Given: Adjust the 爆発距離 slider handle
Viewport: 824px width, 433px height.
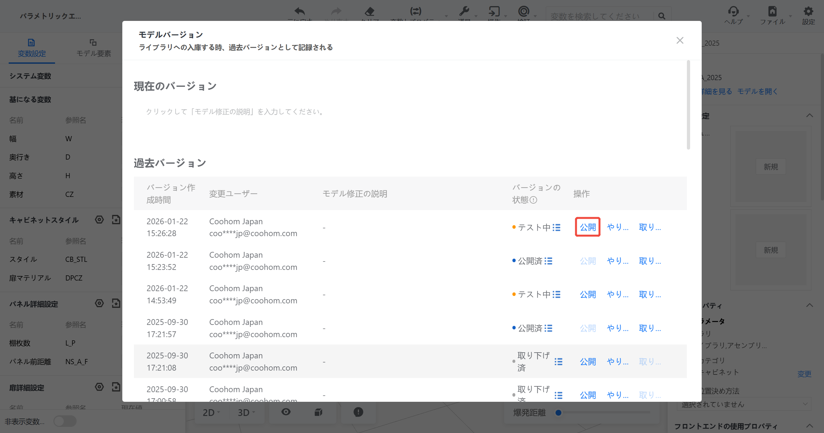Looking at the screenshot, I should [x=558, y=412].
